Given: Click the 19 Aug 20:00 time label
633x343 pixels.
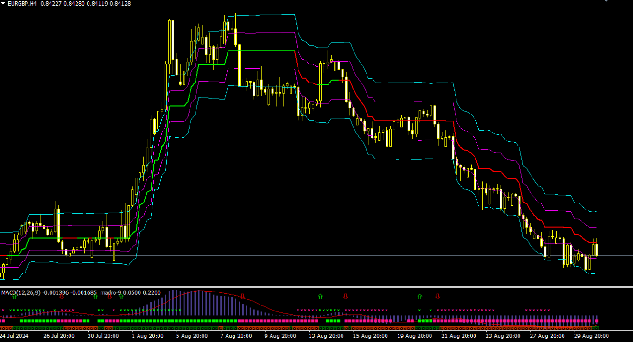Looking at the screenshot, I should click(x=415, y=336).
